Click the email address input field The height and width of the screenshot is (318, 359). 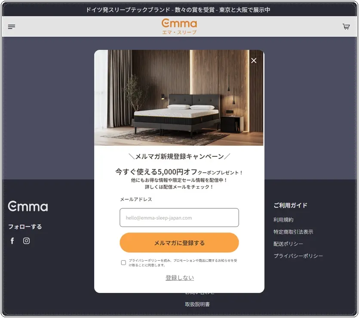pos(179,217)
